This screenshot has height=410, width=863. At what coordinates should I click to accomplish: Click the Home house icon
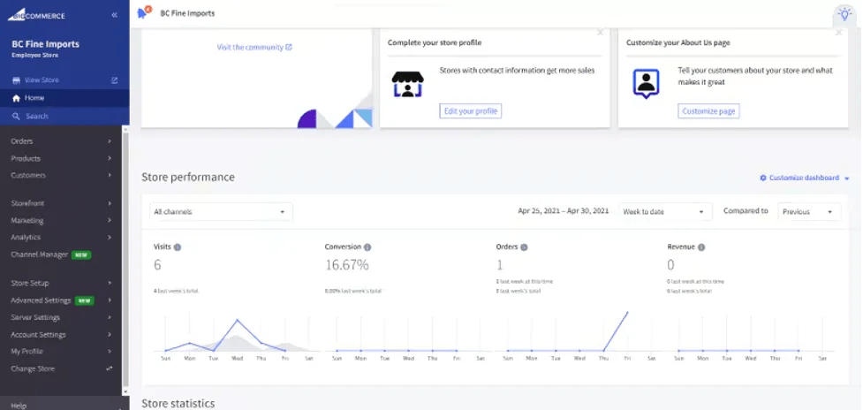[x=16, y=98]
